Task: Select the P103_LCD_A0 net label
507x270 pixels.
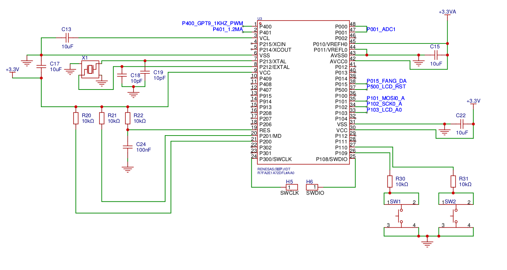Action: pos(384,110)
